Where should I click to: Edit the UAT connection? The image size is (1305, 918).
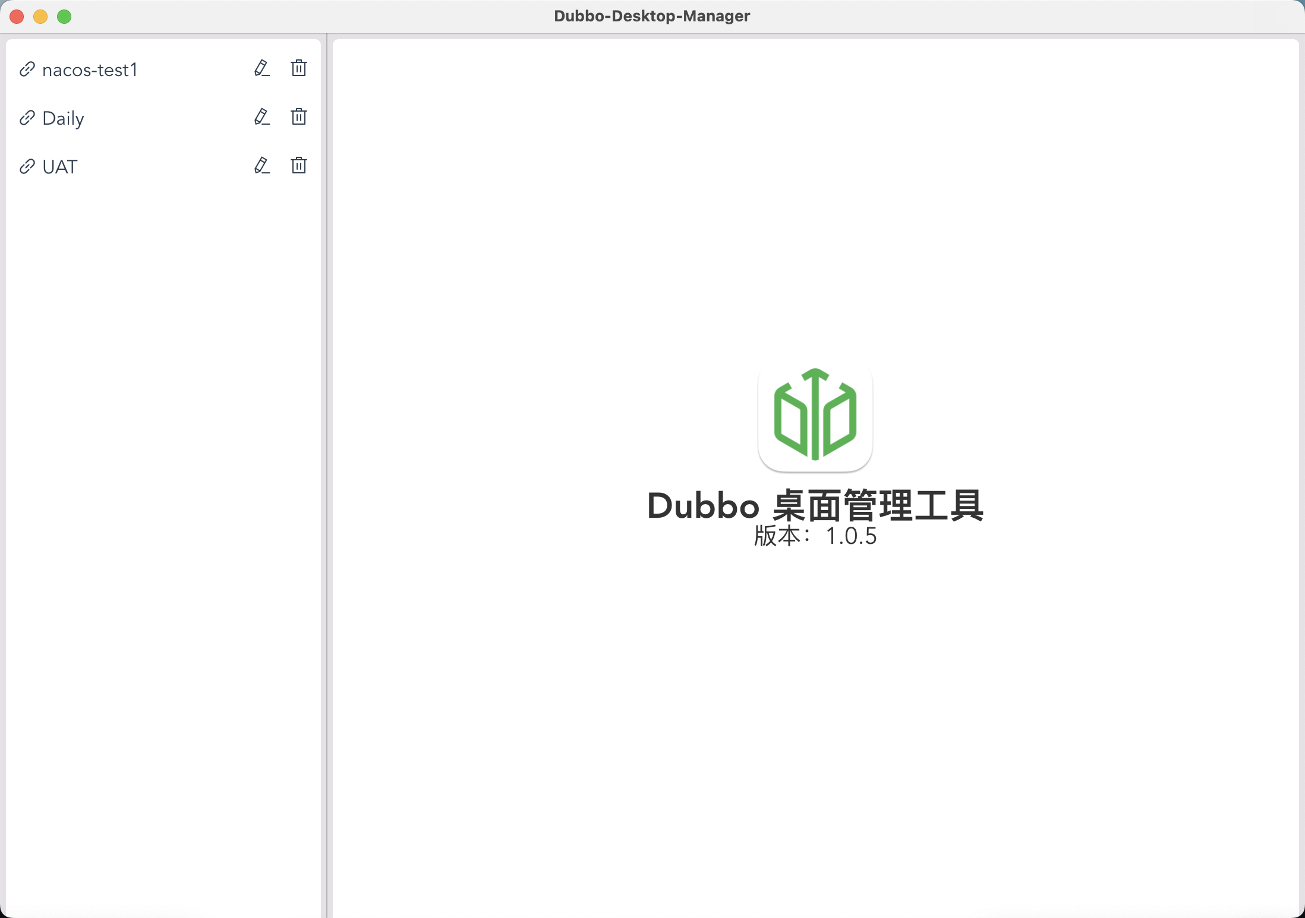[x=262, y=166]
